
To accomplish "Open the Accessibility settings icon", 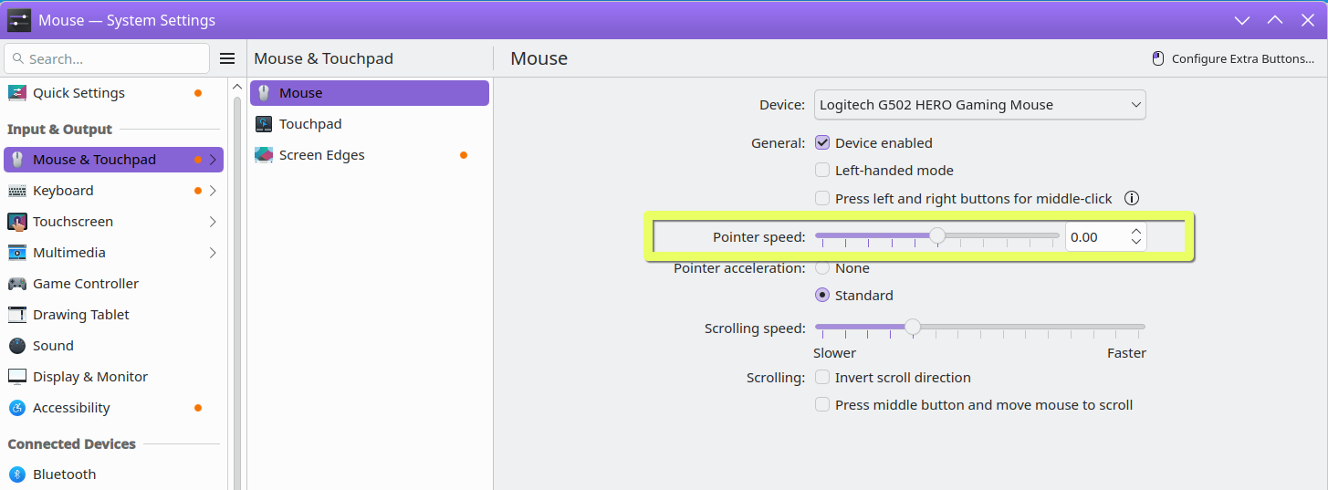I will tap(17, 408).
